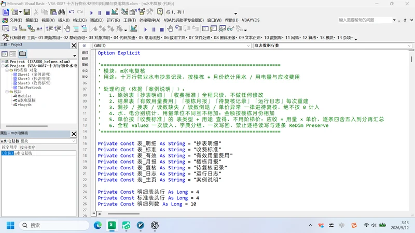Click the Locals Window icon in debug toolbar
415x233 pixels.
[x=205, y=28]
